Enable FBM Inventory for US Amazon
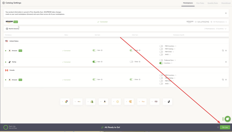Image resolution: width=232 pixels, height=132 pixels. point(161,46)
